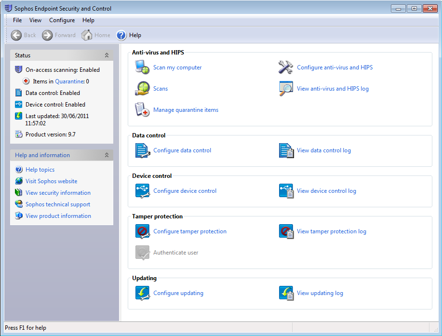
Task: Open View anti-virus and HIPS log link
Action: pyautogui.click(x=333, y=89)
